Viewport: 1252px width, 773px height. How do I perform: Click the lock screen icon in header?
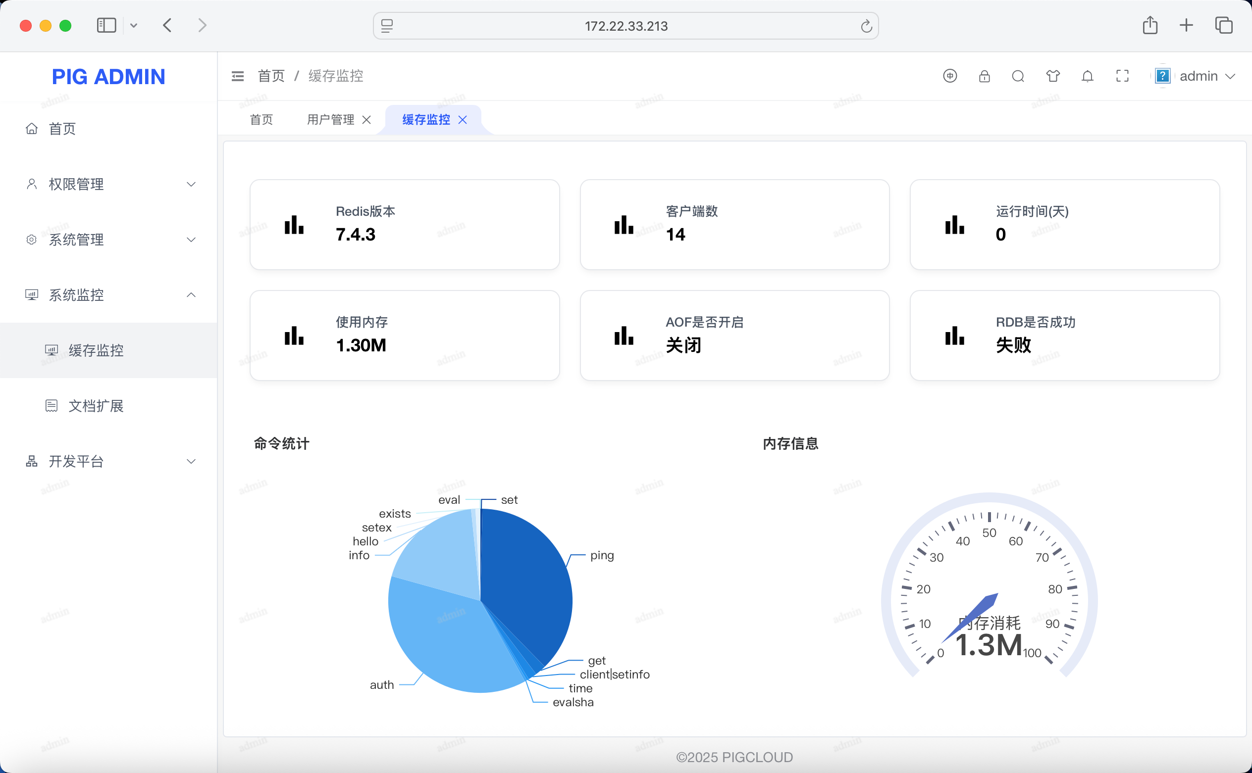(984, 76)
